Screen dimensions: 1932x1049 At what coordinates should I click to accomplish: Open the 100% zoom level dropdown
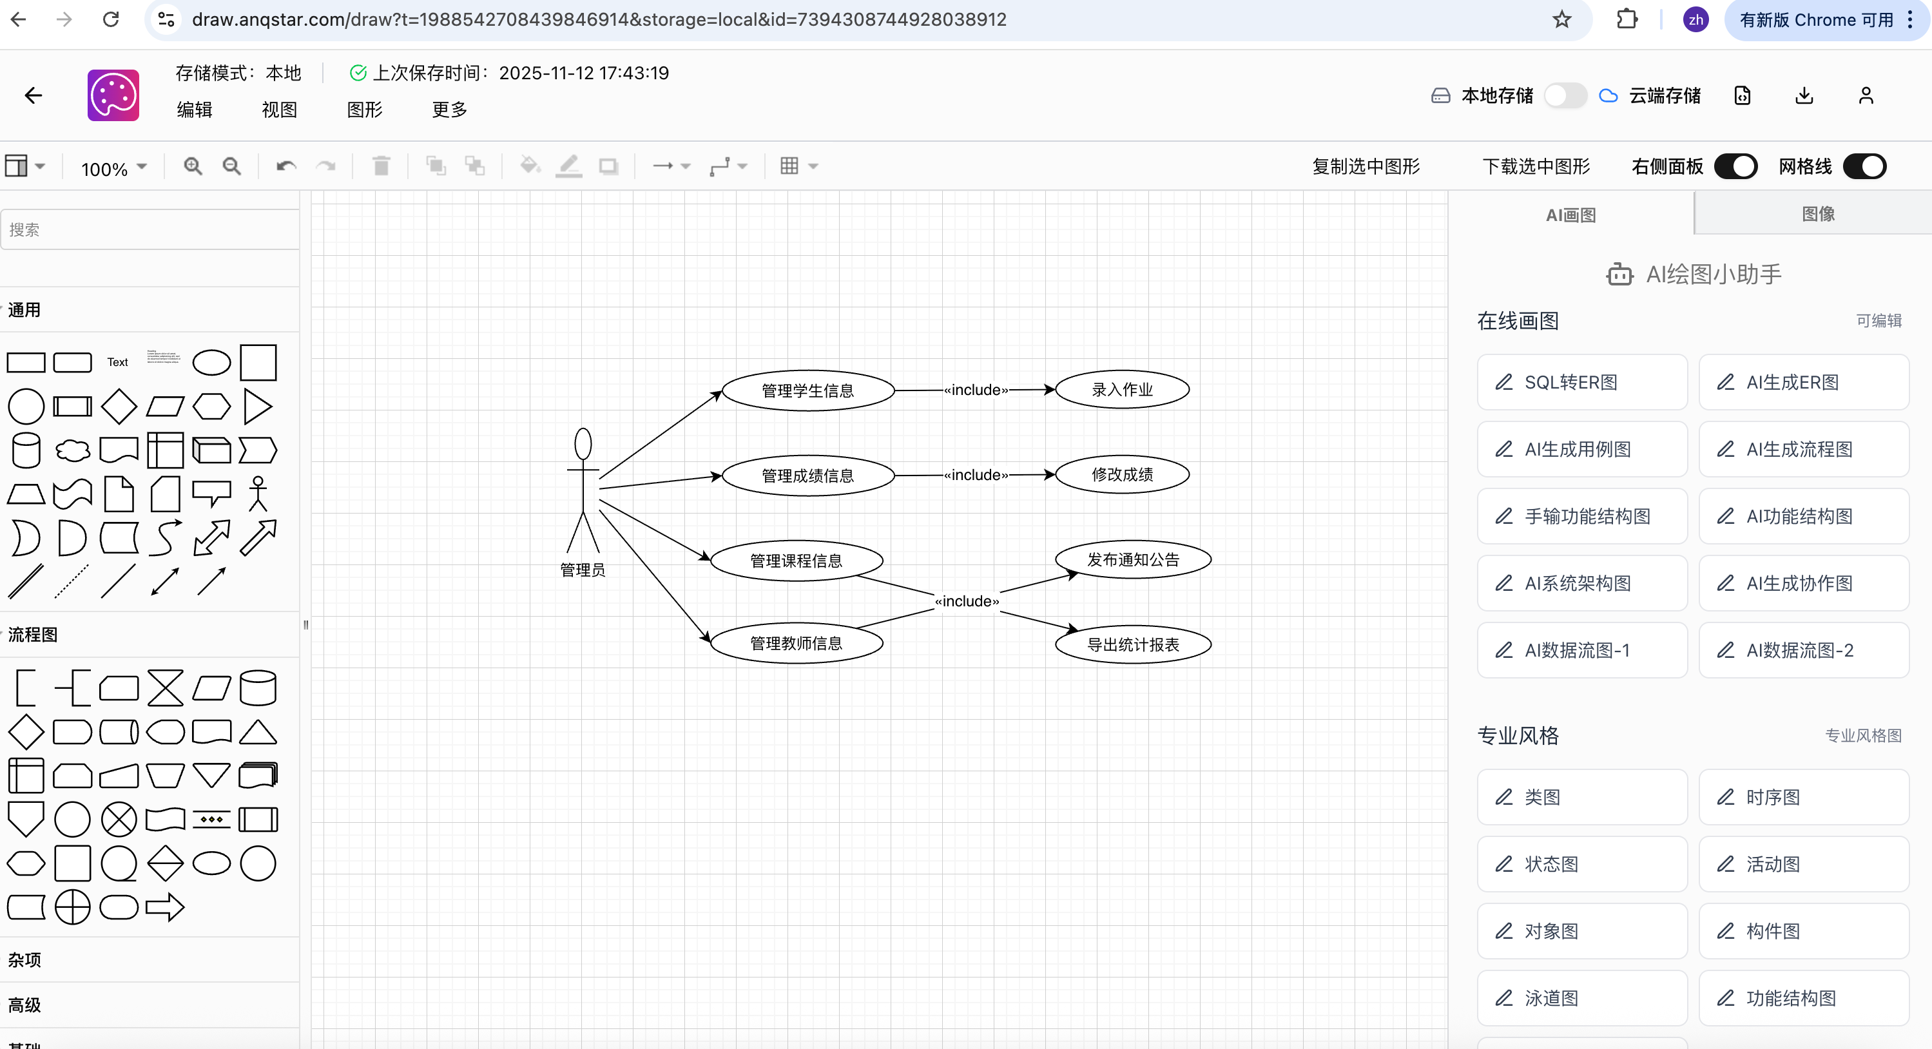[114, 168]
